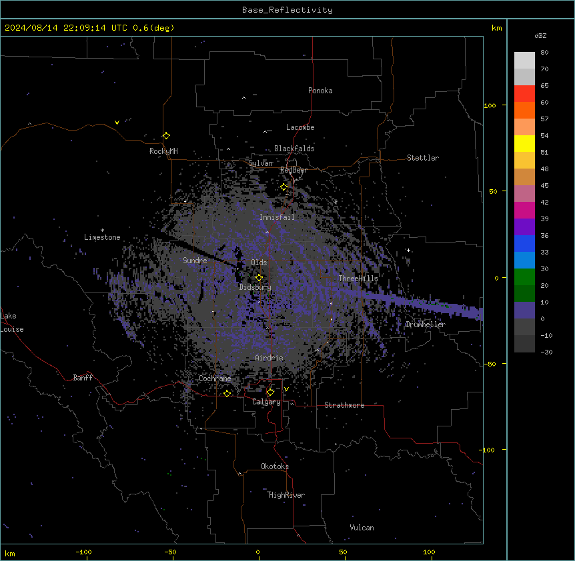Pick the orange 57–60 dBZ color swatch
The height and width of the screenshot is (561, 575).
click(x=524, y=110)
